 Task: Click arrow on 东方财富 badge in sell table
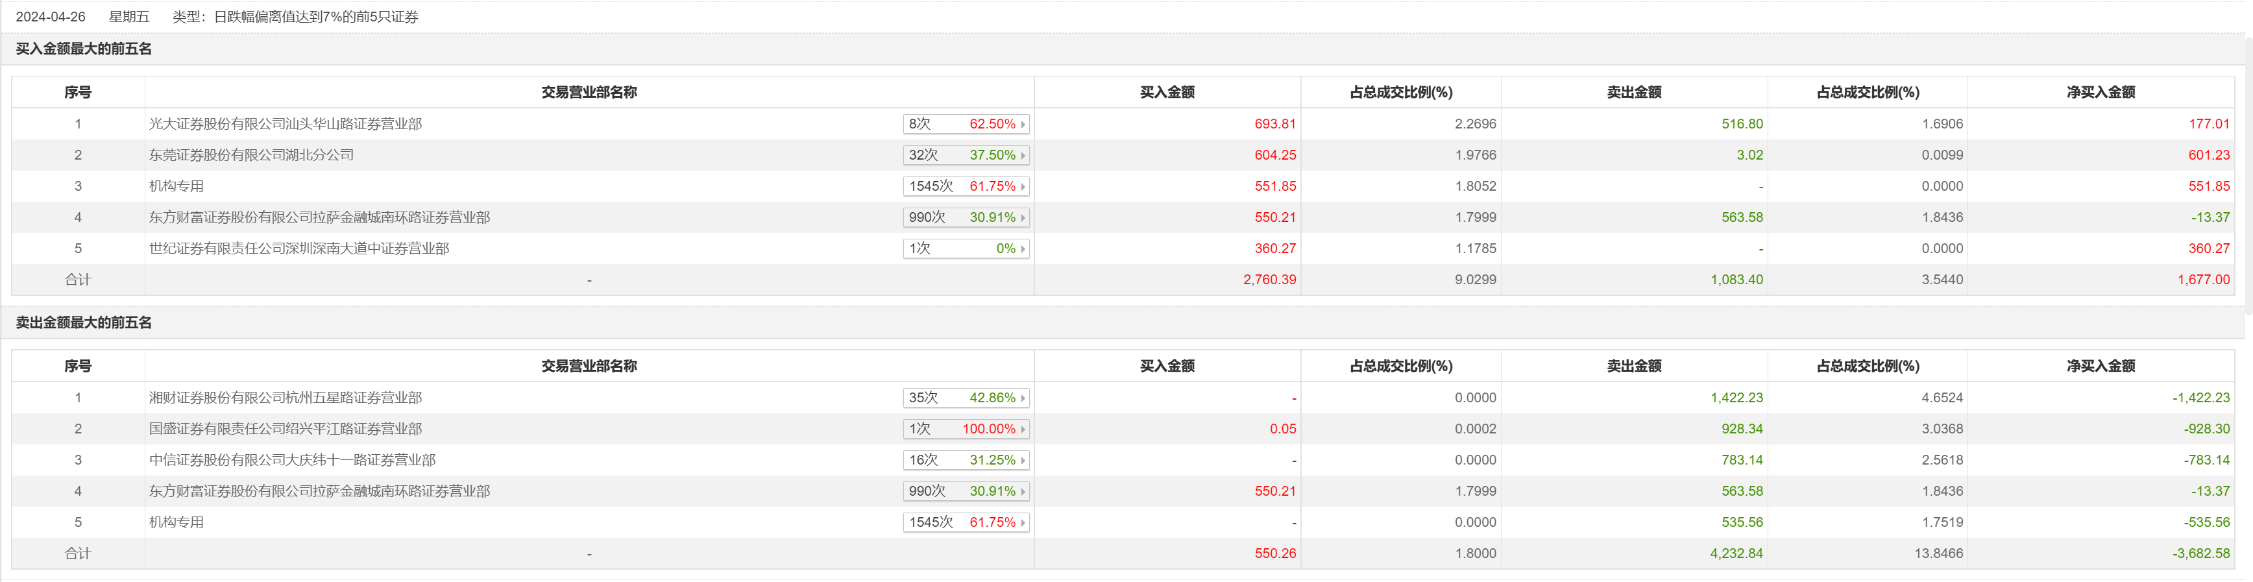point(1023,492)
